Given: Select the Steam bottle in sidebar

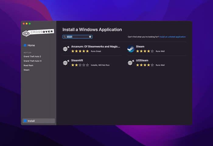Looking at the screenshot, I should click(x=26, y=70).
